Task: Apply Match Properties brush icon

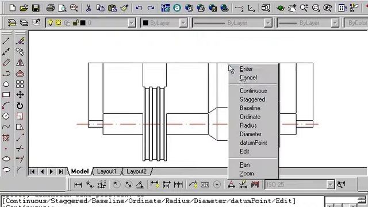Action: click(124, 8)
